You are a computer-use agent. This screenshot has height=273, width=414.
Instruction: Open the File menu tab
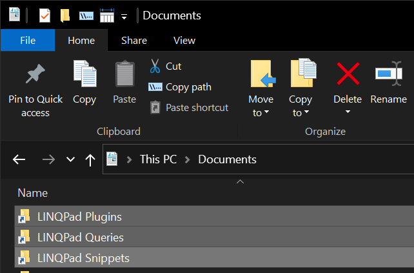pos(28,40)
